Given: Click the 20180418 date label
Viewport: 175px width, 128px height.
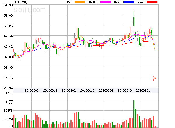Looking at the screenshot, I should pyautogui.click(x=87, y=90).
